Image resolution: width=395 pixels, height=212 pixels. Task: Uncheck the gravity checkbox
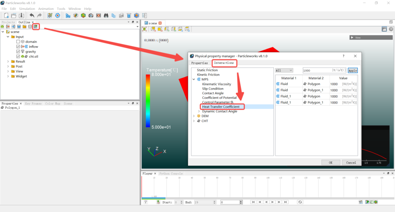coord(18,52)
